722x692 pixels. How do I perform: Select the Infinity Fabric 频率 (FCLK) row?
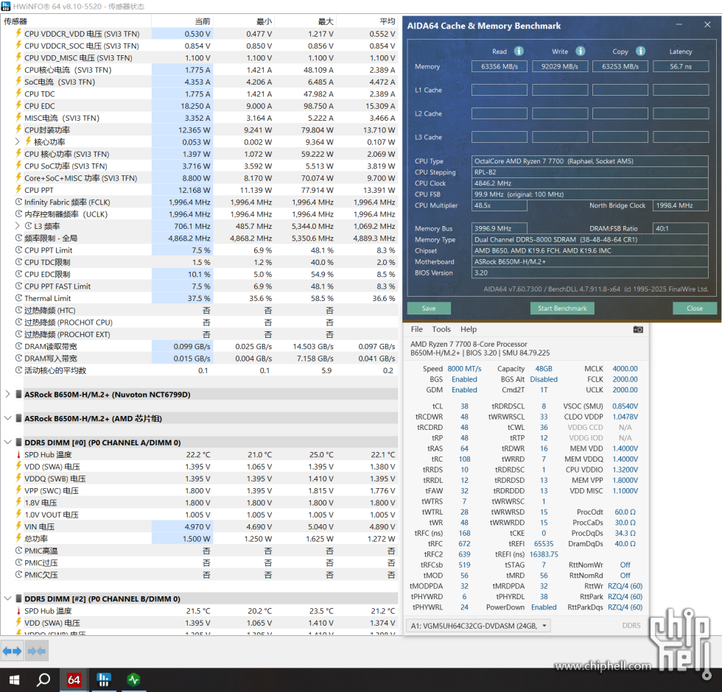[200, 202]
